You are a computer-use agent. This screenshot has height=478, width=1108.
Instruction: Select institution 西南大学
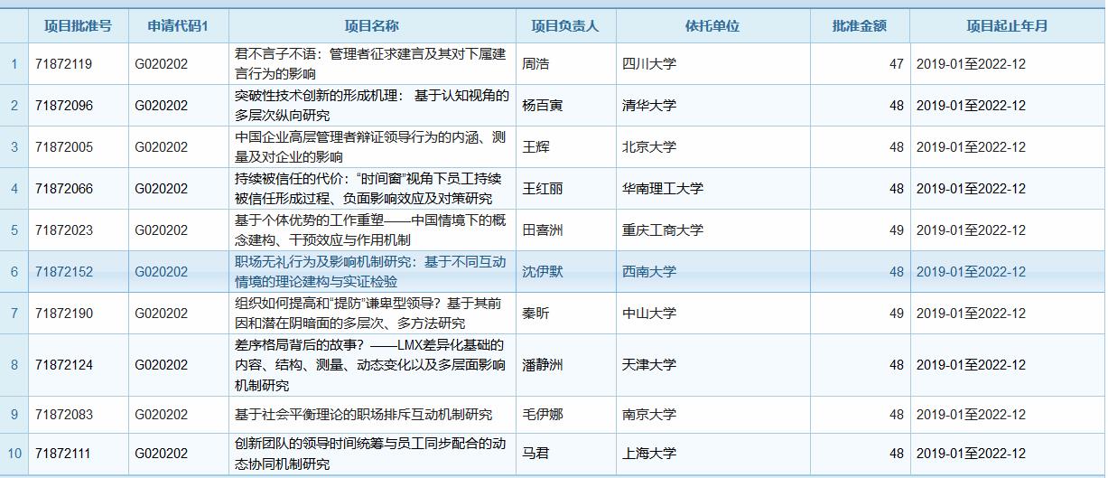(649, 272)
